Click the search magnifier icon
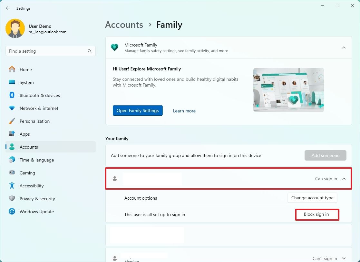 (89, 51)
